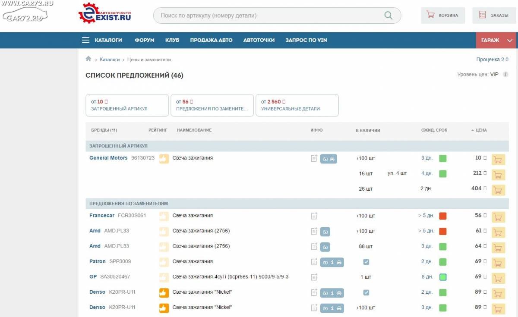This screenshot has width=518, height=317.
Task: Open Запрос по VIN menu item
Action: pyautogui.click(x=306, y=40)
